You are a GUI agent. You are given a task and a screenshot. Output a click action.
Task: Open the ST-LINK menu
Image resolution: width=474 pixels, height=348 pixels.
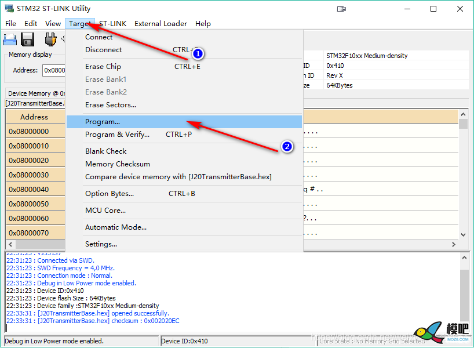click(112, 24)
